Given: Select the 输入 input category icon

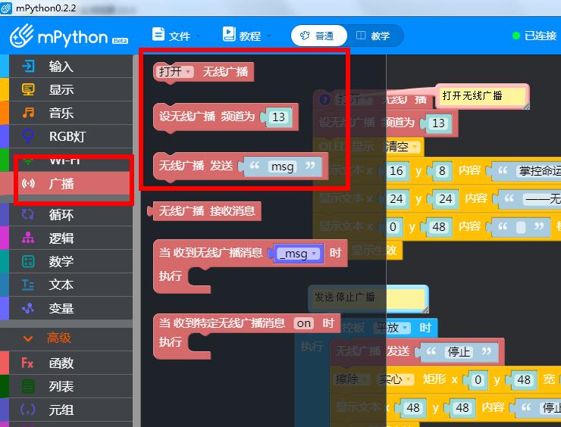Looking at the screenshot, I should pyautogui.click(x=28, y=66).
